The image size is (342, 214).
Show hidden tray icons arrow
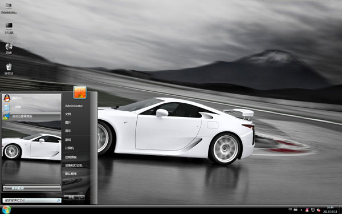[302, 210]
